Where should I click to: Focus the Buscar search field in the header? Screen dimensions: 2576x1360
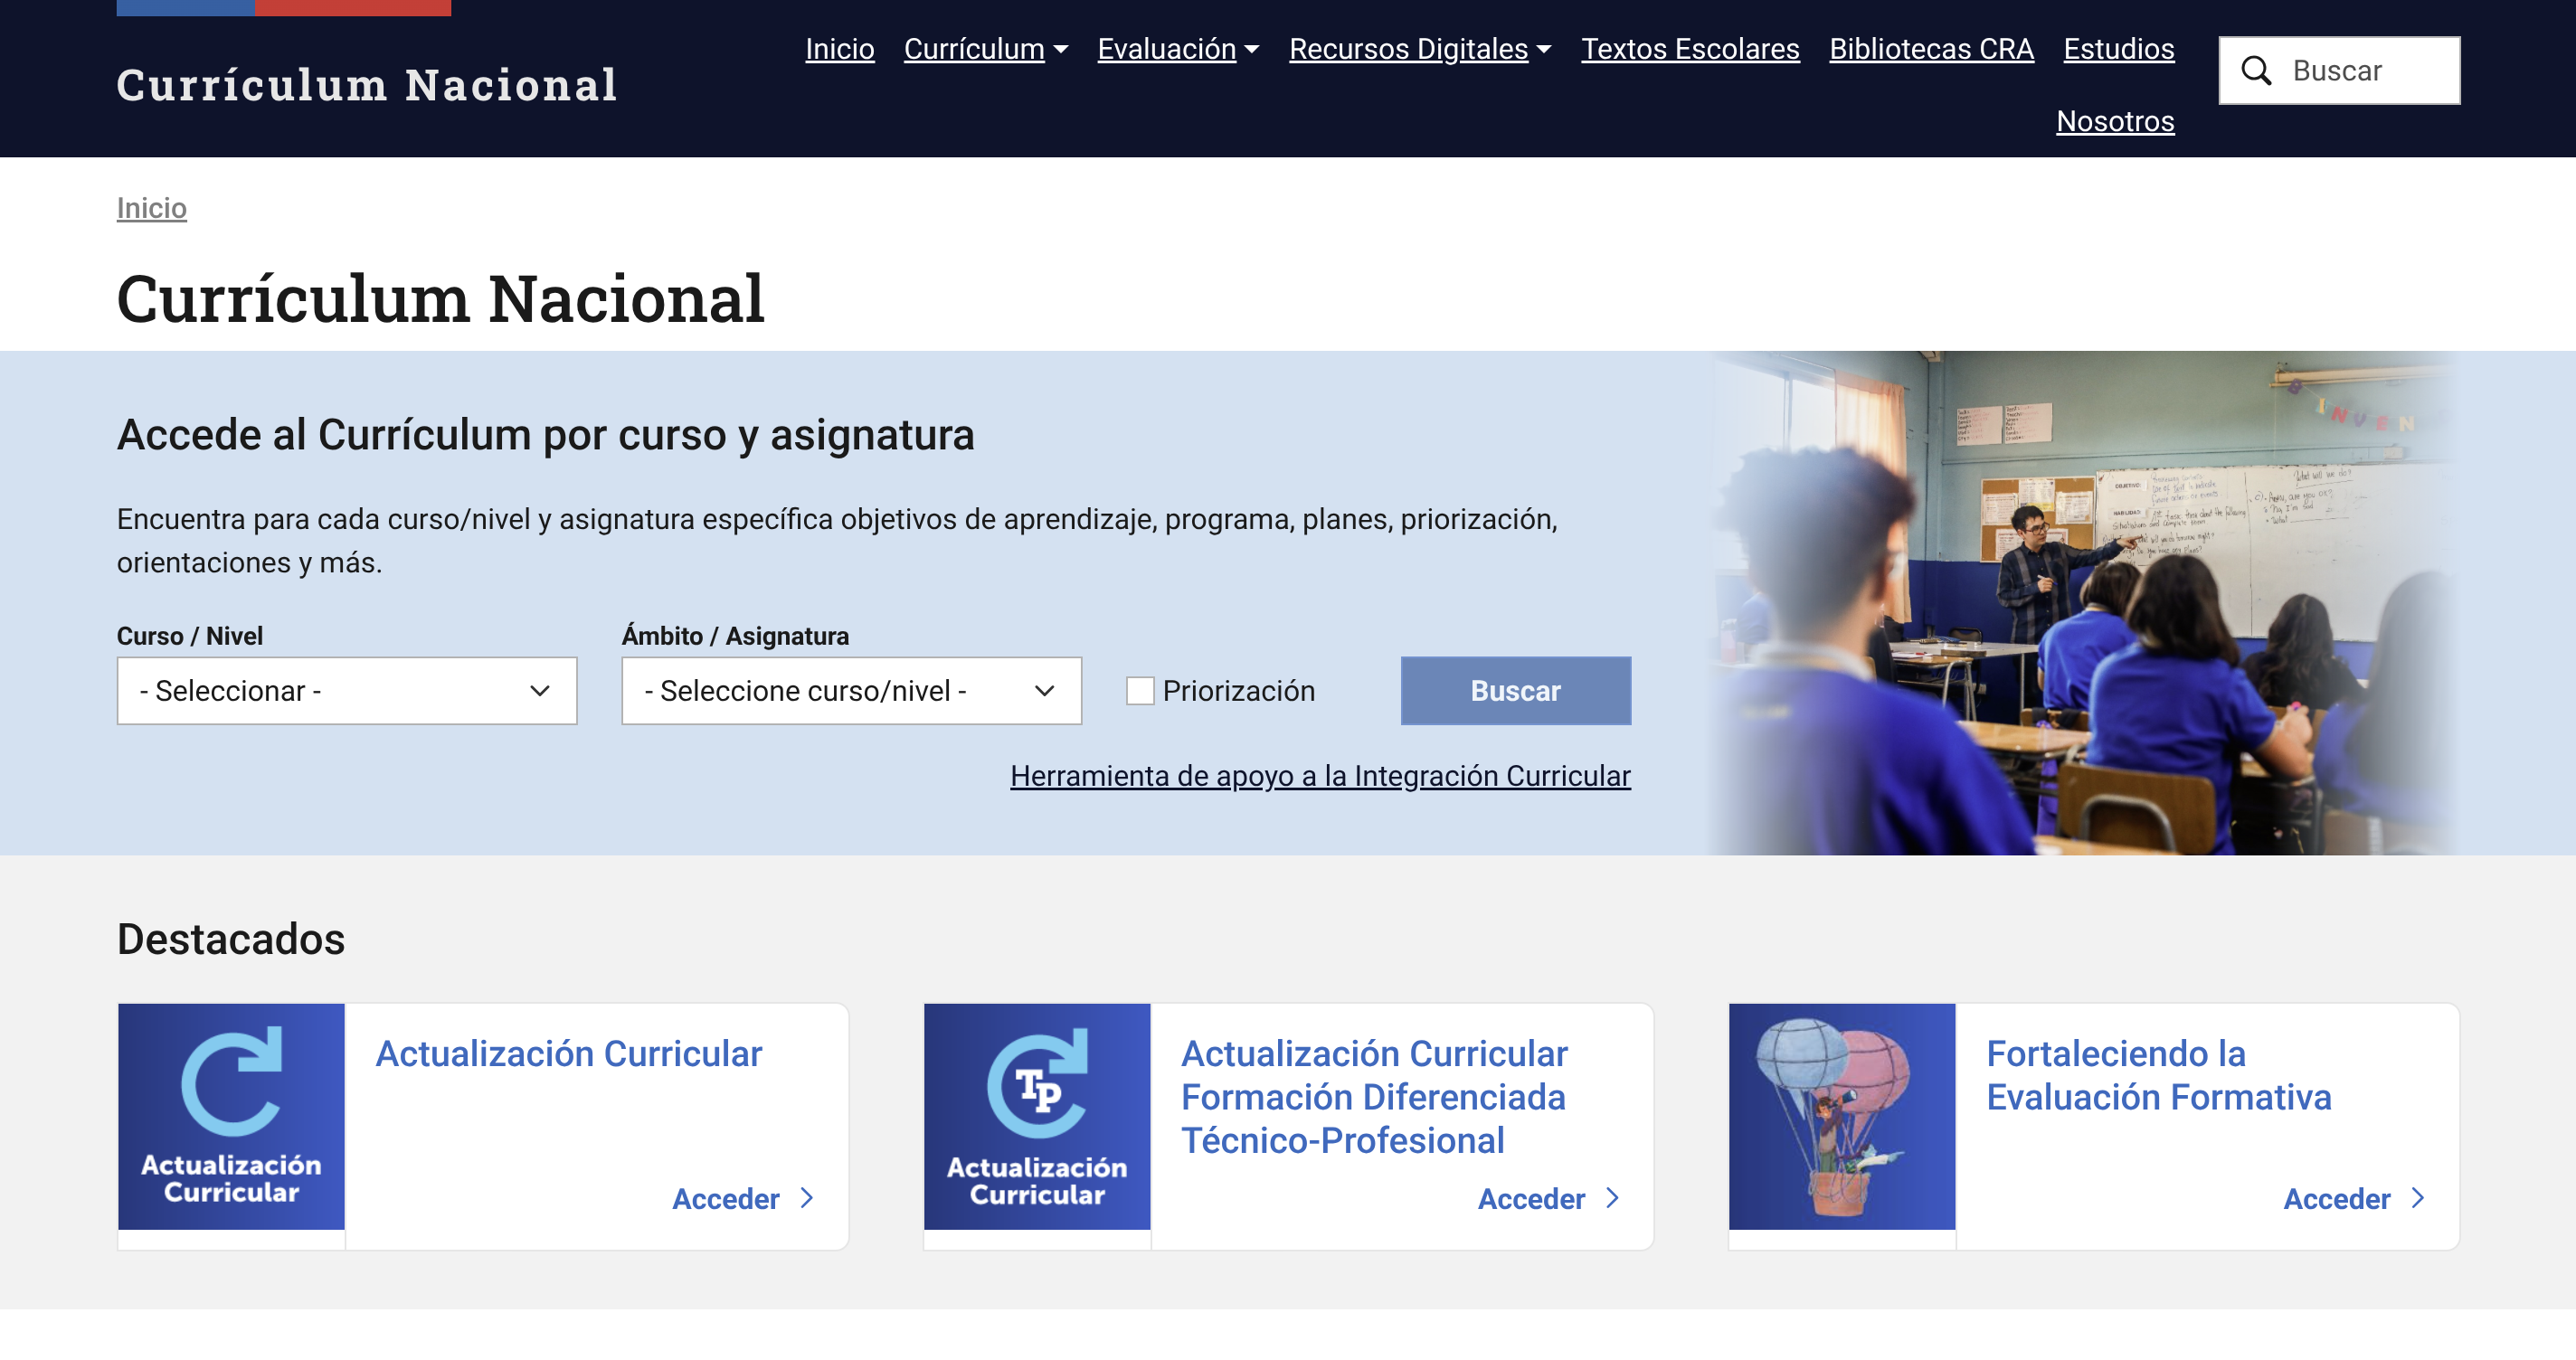2340,71
